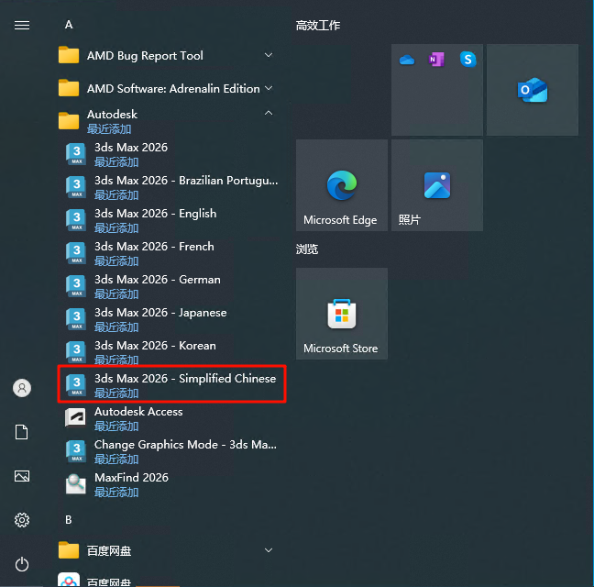594x587 pixels.
Task: Open Microsoft Edge tile
Action: coord(341,186)
